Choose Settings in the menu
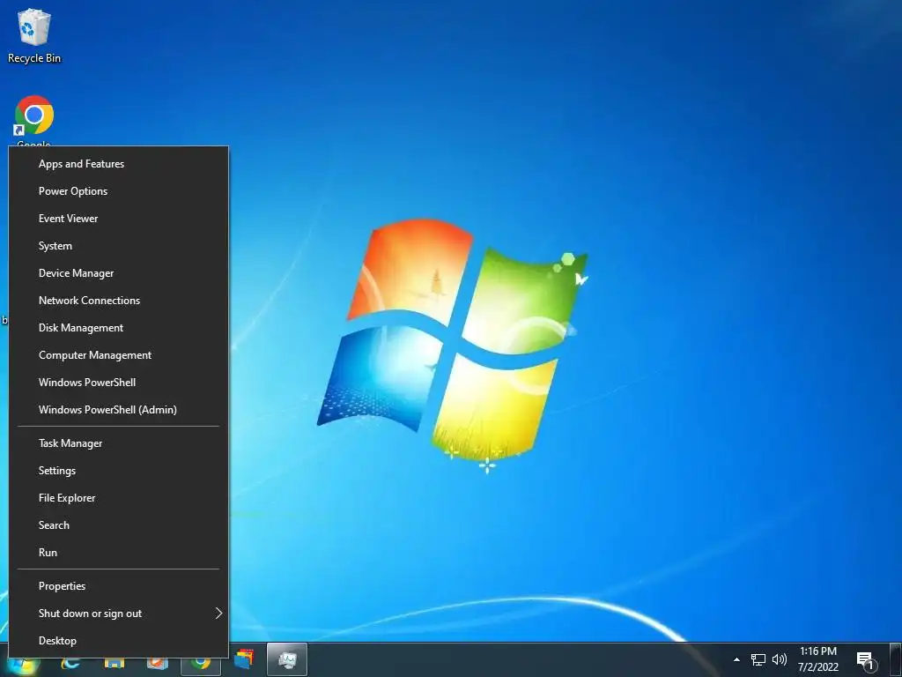 (119, 471)
